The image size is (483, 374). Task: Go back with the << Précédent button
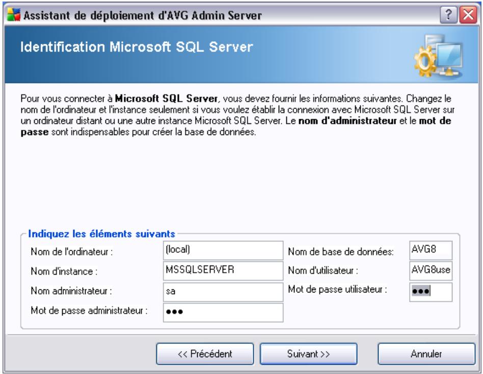[x=205, y=354]
